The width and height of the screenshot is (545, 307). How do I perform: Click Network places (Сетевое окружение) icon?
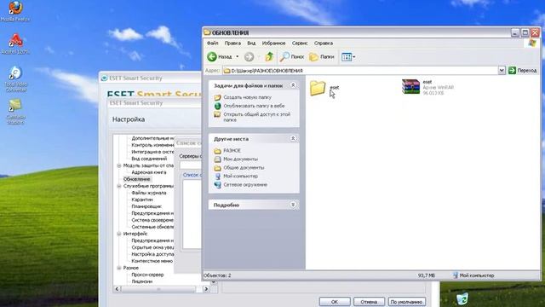click(218, 185)
